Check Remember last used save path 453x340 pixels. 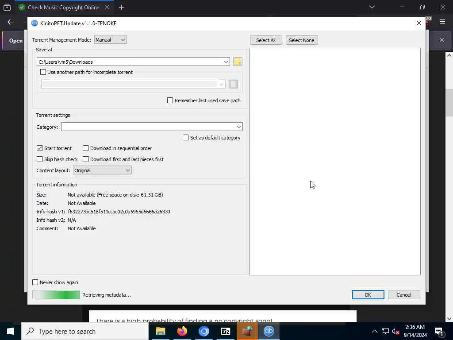point(170,100)
